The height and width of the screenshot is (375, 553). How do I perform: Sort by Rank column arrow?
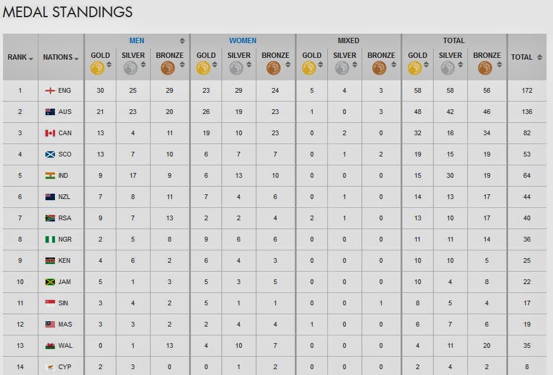click(31, 59)
